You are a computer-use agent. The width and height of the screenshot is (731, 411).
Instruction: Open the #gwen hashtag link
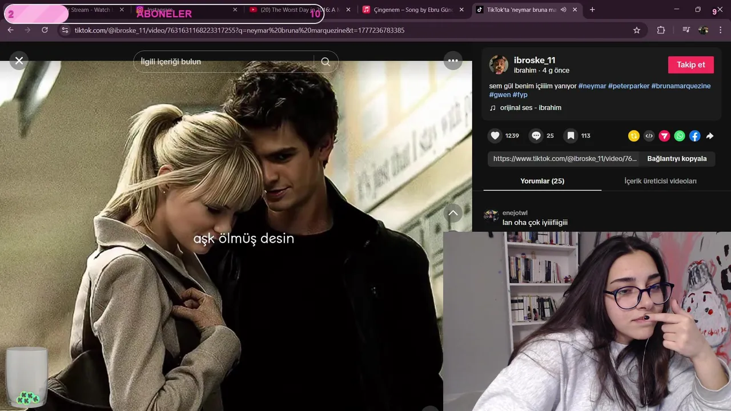tap(500, 95)
